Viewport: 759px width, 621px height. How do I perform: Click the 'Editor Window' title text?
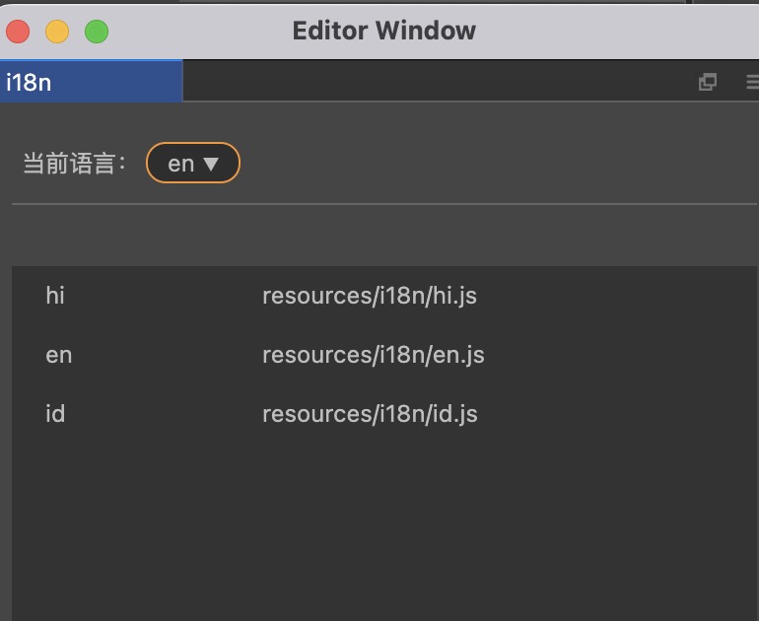pyautogui.click(x=383, y=31)
